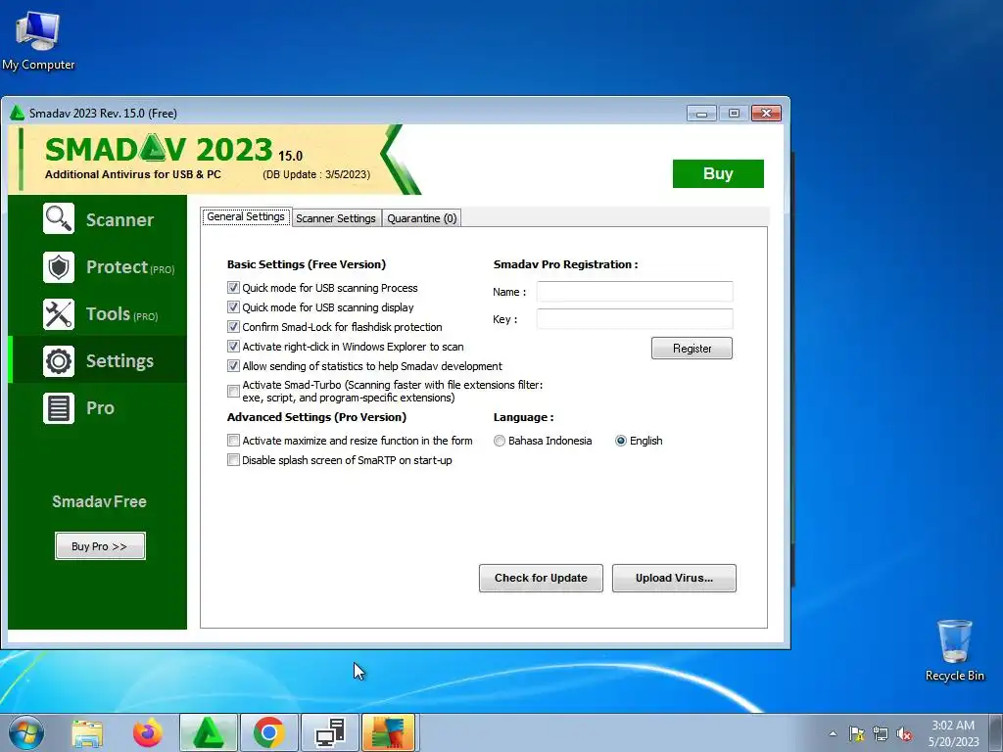Click Check for Update button
This screenshot has height=752, width=1003.
(541, 578)
